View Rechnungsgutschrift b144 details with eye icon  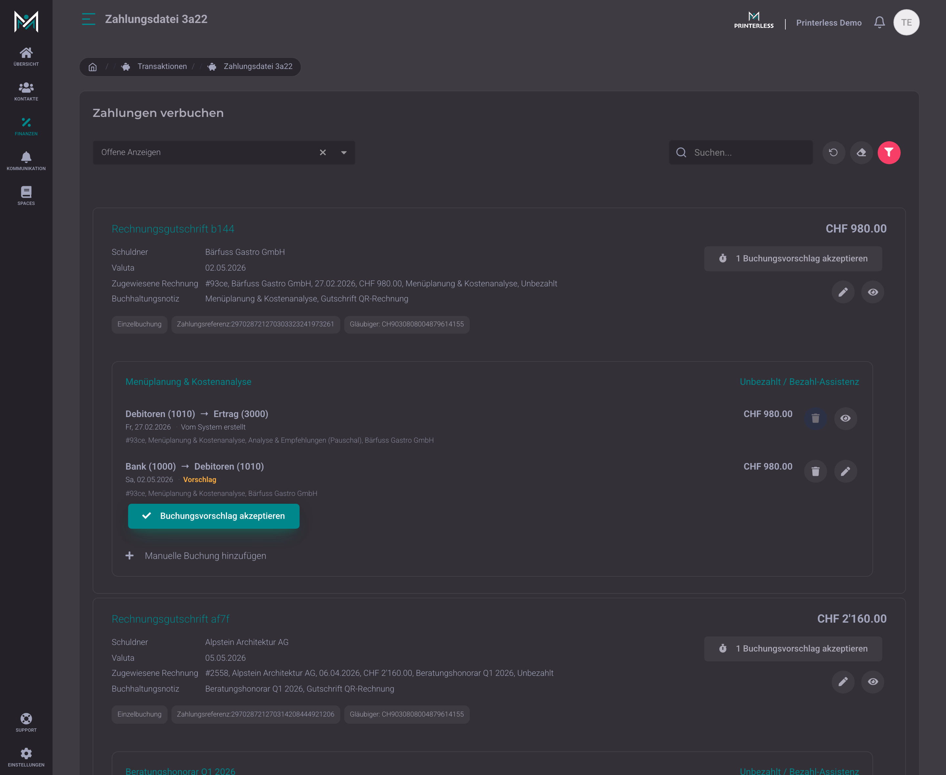pos(873,292)
